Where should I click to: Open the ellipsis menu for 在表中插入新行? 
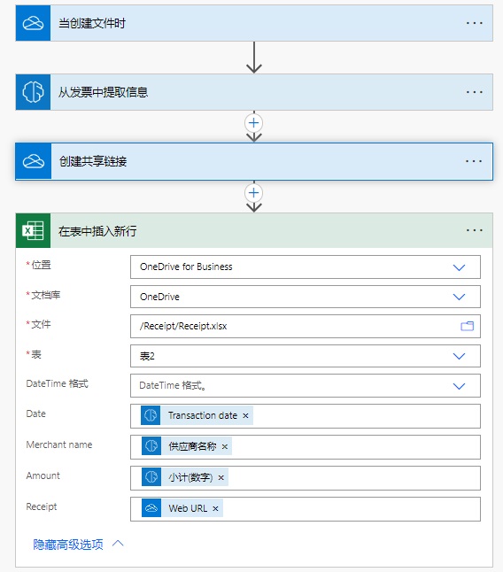pyautogui.click(x=474, y=230)
